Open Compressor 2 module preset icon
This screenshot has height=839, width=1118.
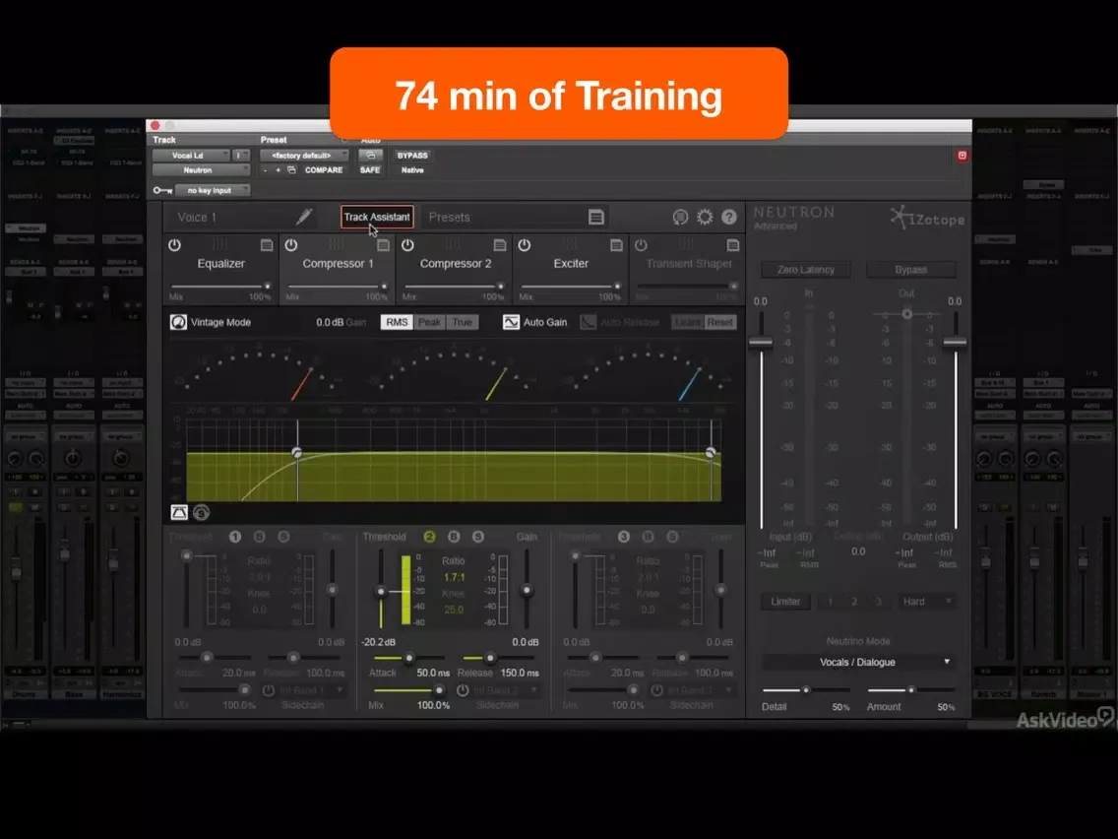(x=500, y=245)
